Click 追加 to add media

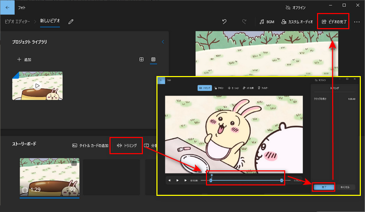point(25,60)
